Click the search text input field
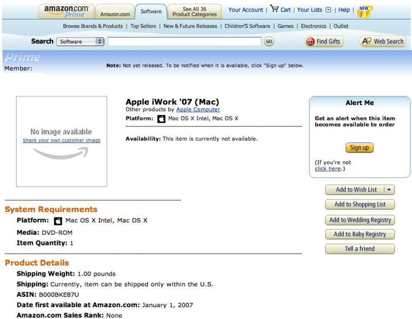The image size is (412, 319). (x=184, y=42)
